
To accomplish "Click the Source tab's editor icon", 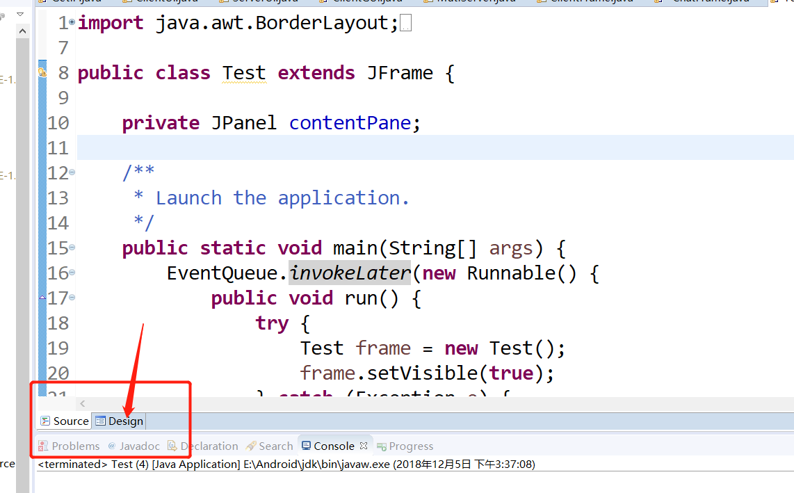I will point(47,421).
